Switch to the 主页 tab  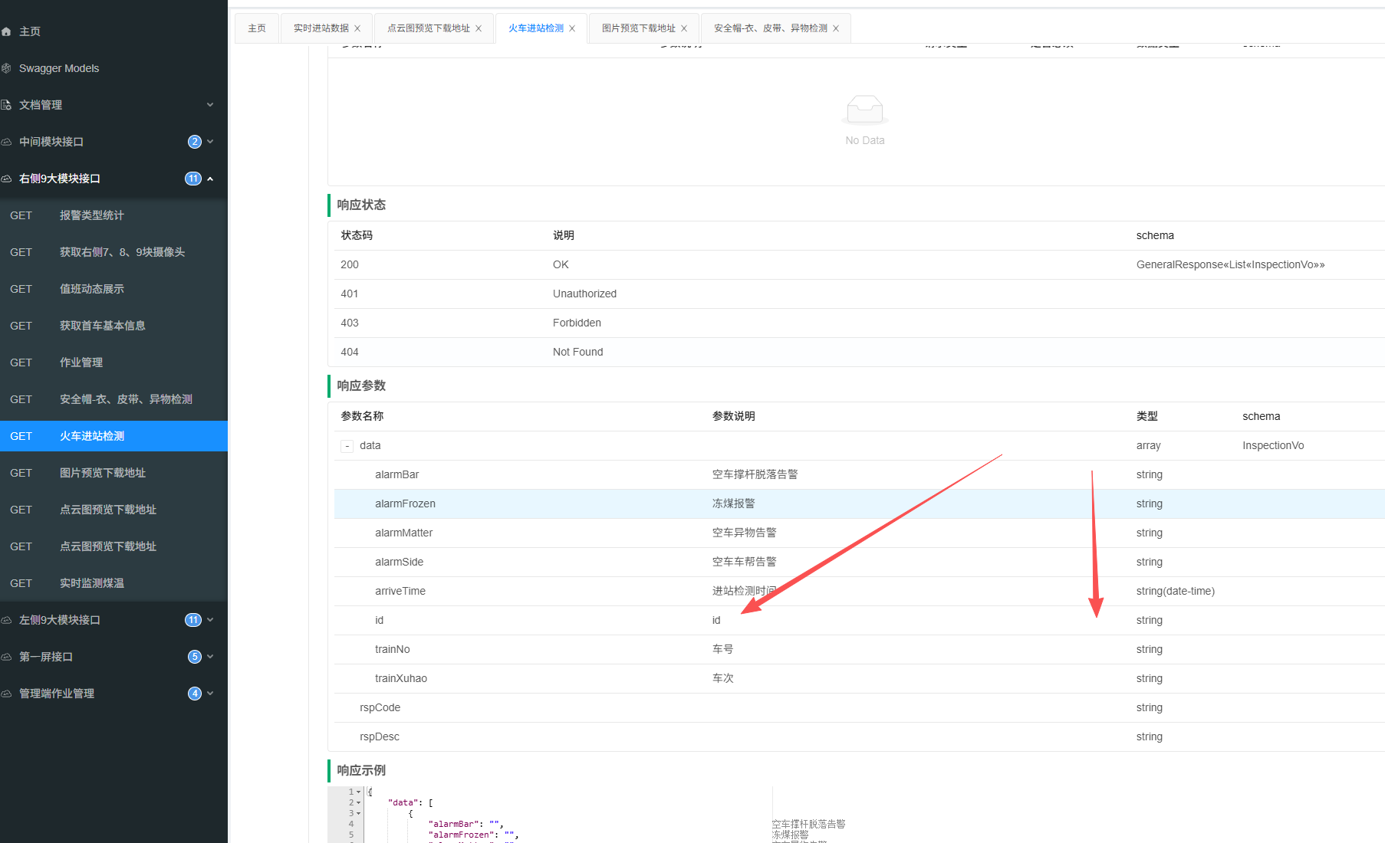click(x=257, y=28)
